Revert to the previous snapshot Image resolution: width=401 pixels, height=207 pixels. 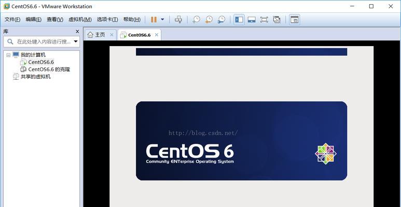(209, 20)
